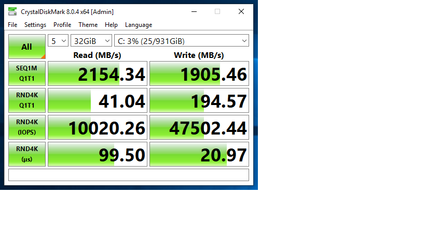Click the read latency value 99.50
Image resolution: width=425 pixels, height=238 pixels.
click(98, 154)
